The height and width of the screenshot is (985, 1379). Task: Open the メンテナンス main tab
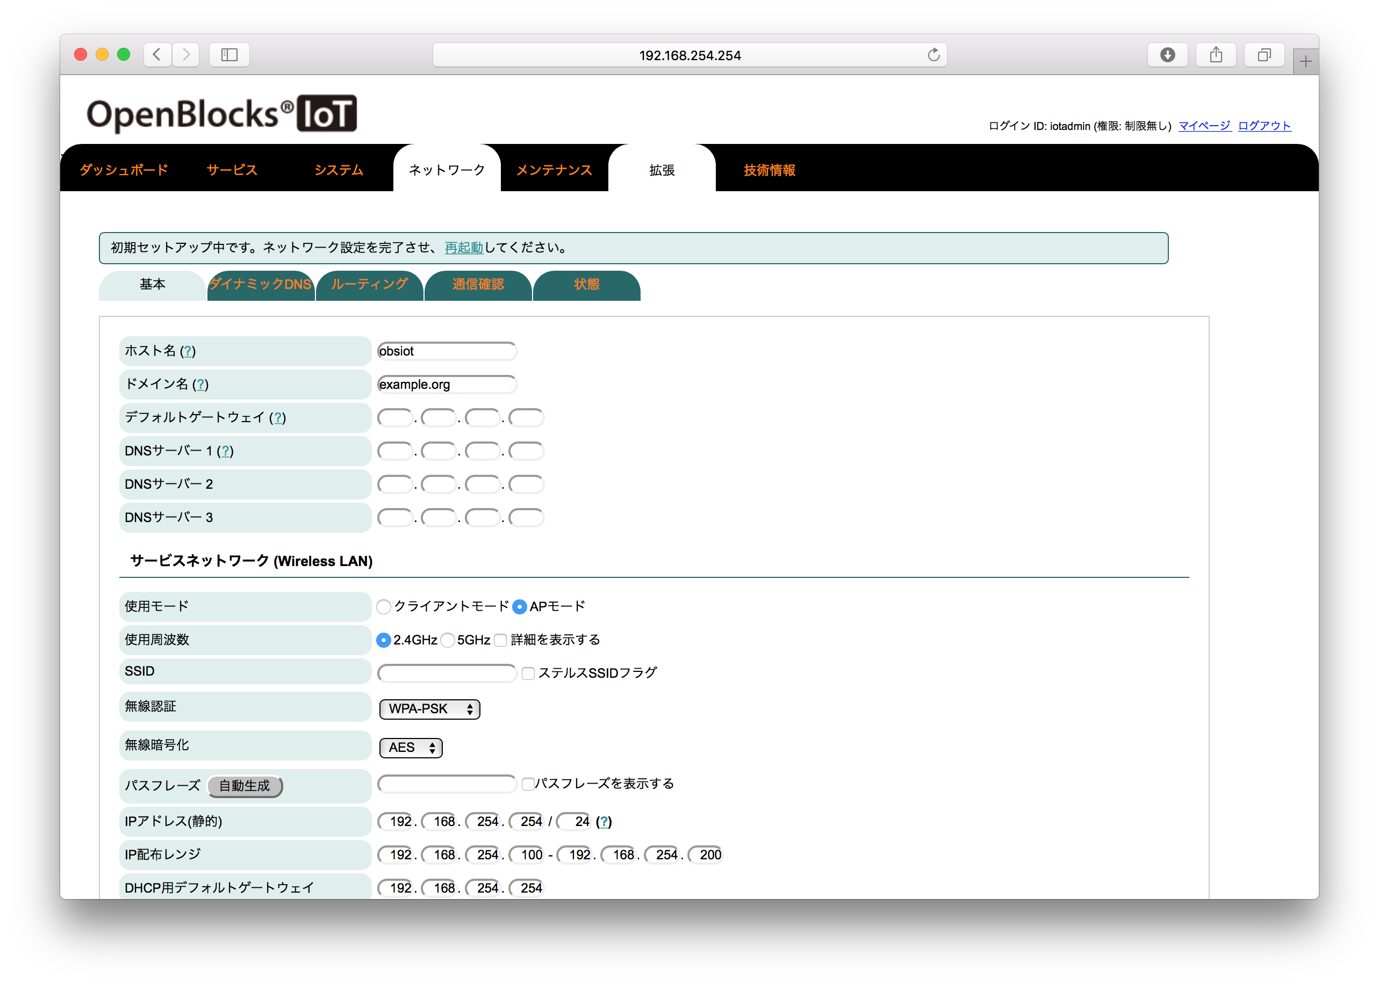click(554, 170)
